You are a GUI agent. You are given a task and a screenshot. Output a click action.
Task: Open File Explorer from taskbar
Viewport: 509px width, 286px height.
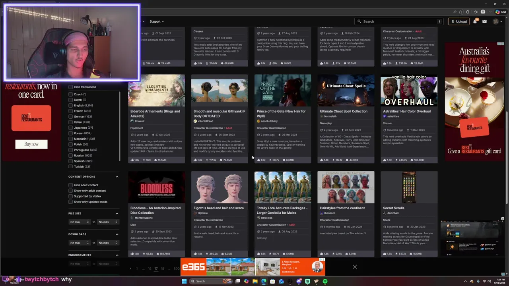click(x=255, y=281)
